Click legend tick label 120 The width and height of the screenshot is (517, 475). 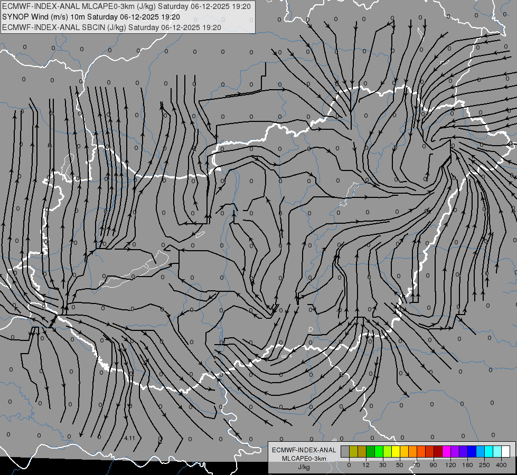coord(450,465)
